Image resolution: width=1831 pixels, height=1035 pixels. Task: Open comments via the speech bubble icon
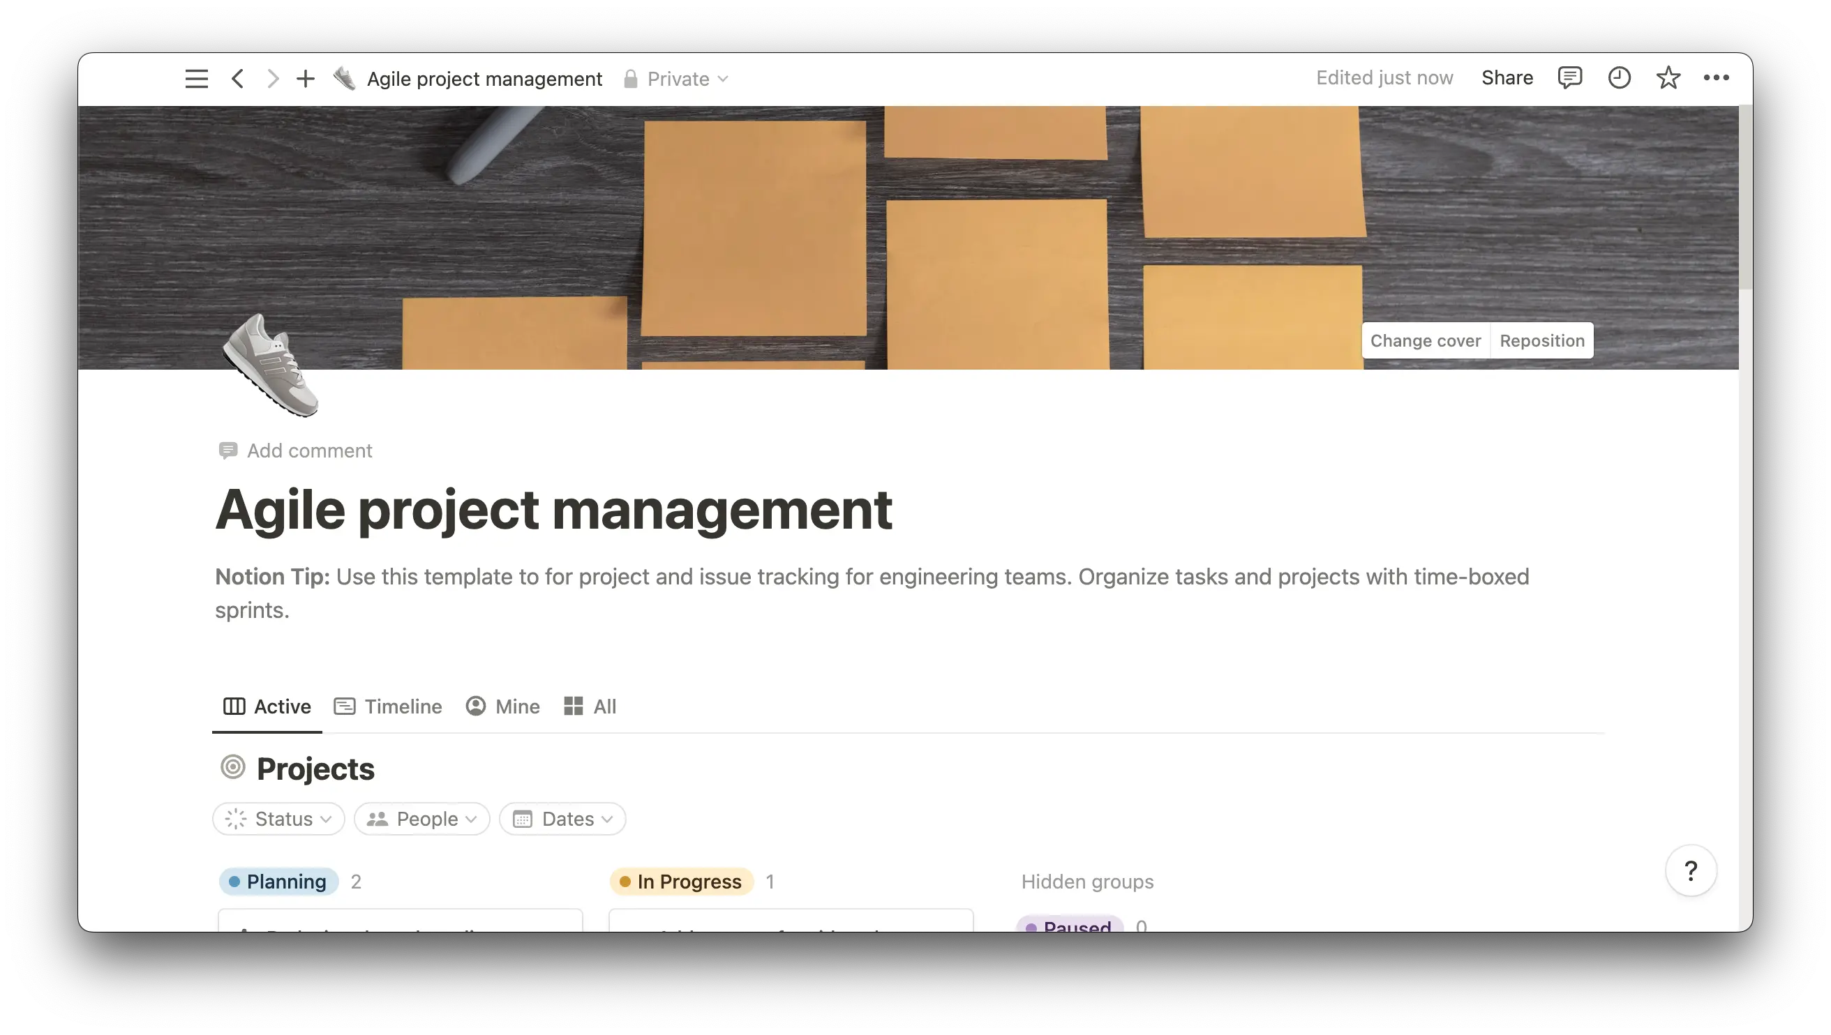1570,77
